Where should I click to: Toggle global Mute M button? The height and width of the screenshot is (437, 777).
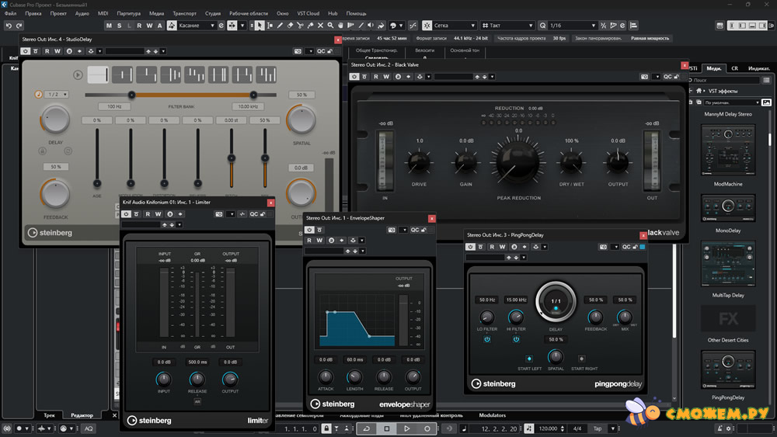(109, 26)
